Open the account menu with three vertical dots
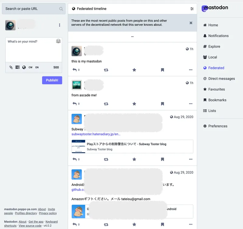 coord(60,25)
